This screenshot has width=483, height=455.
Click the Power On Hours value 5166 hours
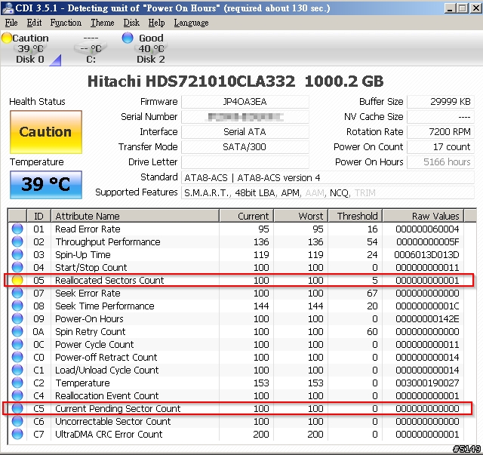pos(441,162)
